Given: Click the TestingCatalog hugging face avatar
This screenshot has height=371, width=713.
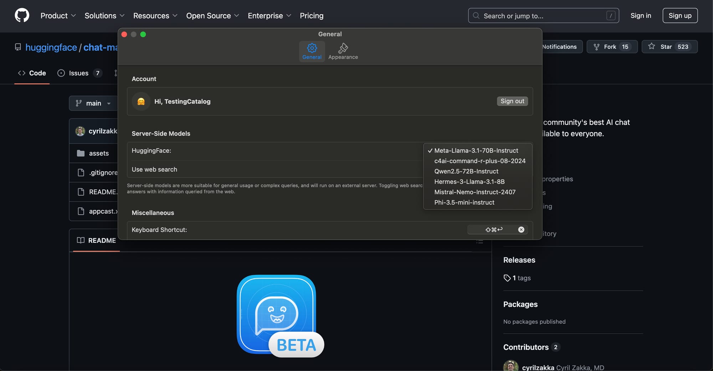Looking at the screenshot, I should pyautogui.click(x=141, y=101).
